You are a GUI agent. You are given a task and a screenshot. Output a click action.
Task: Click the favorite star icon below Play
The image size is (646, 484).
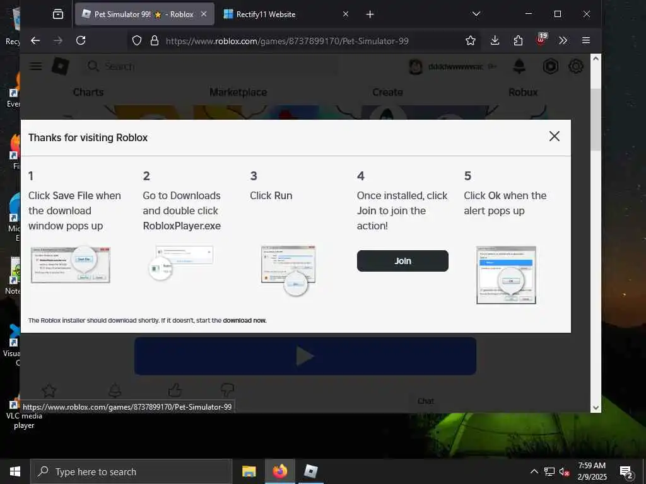(x=49, y=391)
